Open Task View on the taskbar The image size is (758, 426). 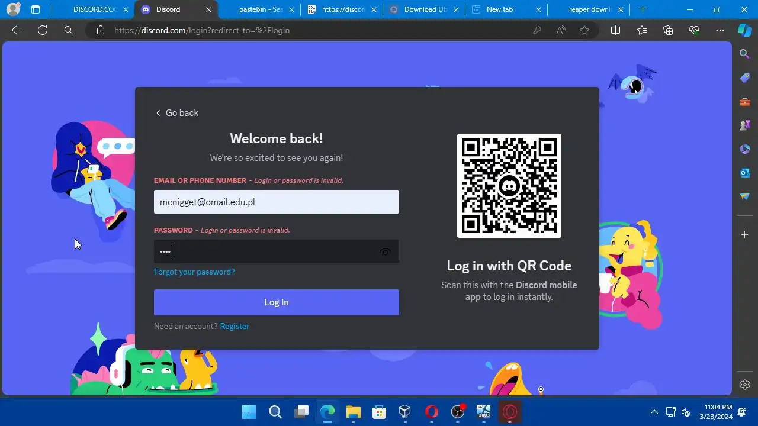tap(302, 412)
